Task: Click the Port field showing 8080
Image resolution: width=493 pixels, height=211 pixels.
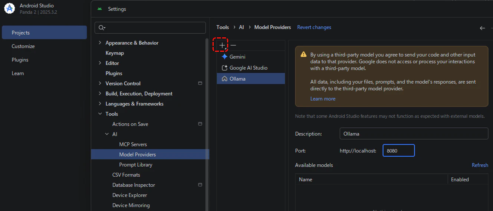Action: click(x=398, y=151)
